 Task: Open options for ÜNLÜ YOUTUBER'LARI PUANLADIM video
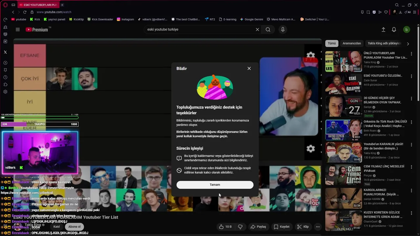[411, 53]
